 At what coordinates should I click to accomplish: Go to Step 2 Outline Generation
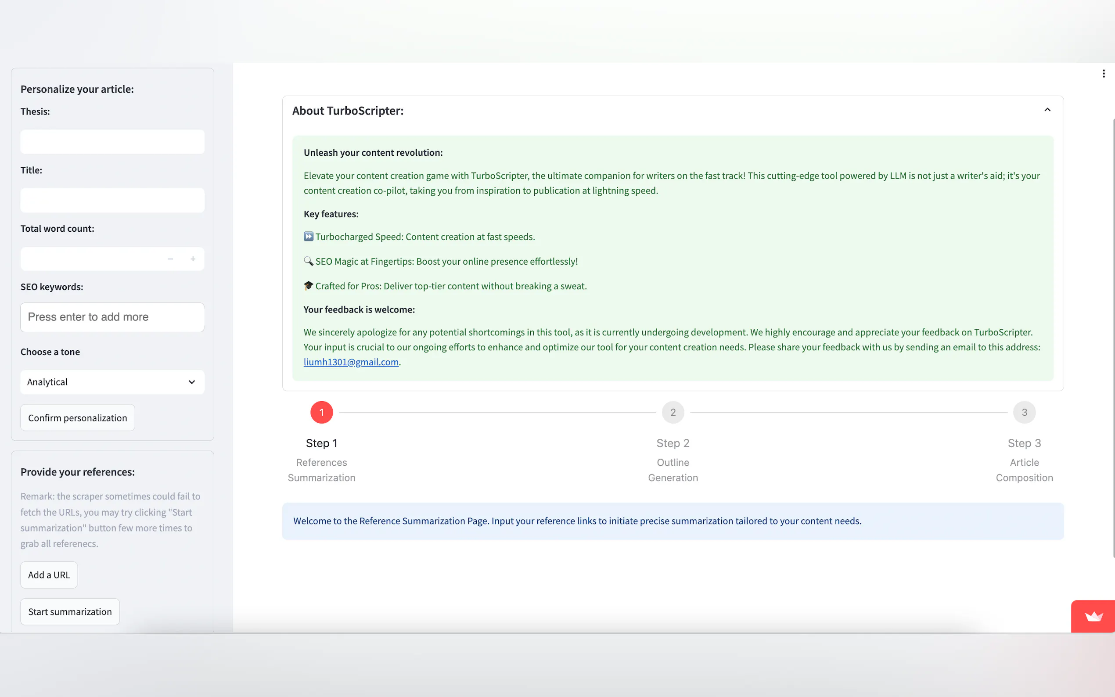pos(673,412)
